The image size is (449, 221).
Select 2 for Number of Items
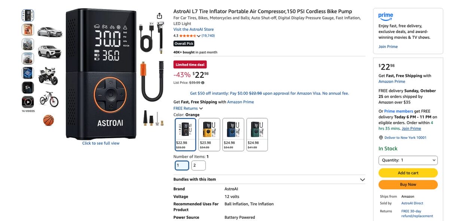[x=198, y=165]
